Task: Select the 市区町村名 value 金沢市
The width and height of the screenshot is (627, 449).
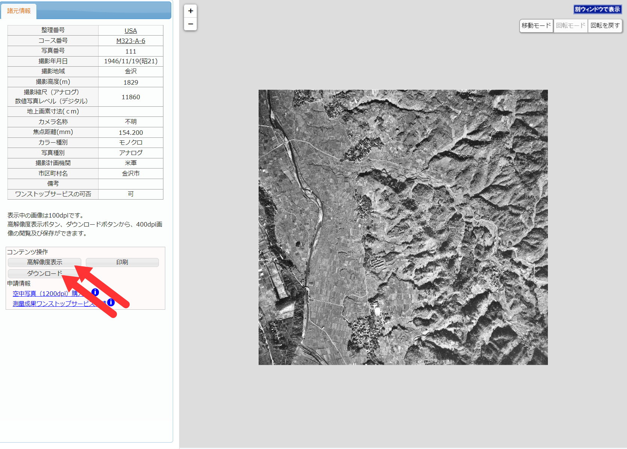Action: pyautogui.click(x=131, y=173)
